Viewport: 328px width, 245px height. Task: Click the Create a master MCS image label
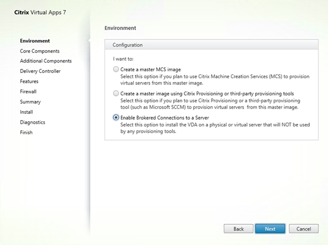point(151,69)
